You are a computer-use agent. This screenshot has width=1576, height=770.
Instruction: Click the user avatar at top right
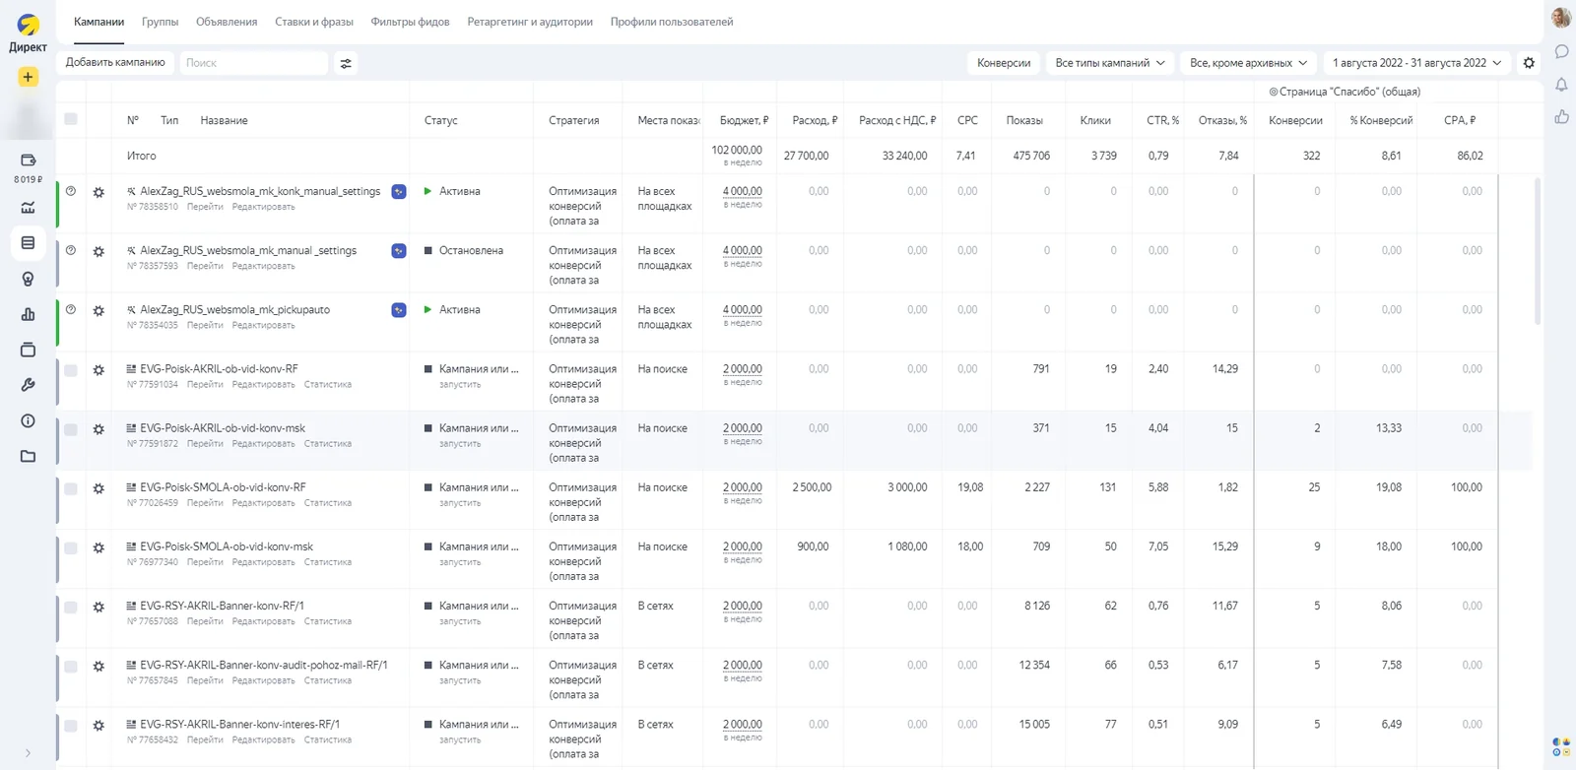tap(1561, 18)
